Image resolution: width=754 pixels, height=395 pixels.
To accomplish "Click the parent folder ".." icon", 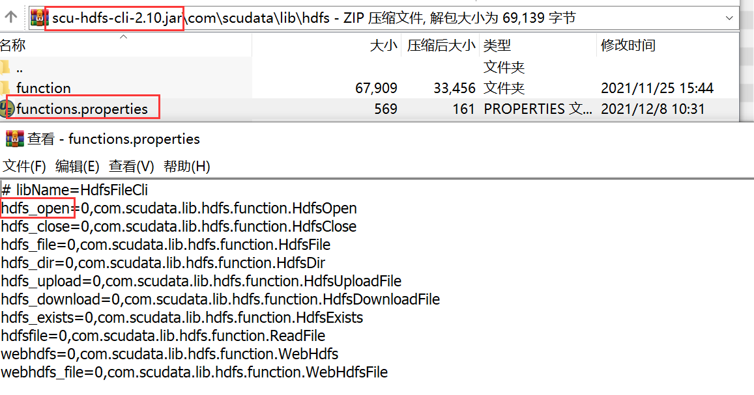I will coord(5,67).
